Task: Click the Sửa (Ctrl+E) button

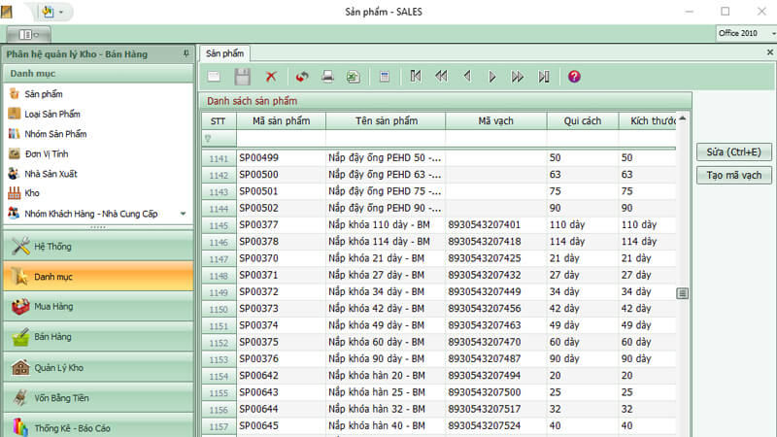Action: pyautogui.click(x=734, y=152)
